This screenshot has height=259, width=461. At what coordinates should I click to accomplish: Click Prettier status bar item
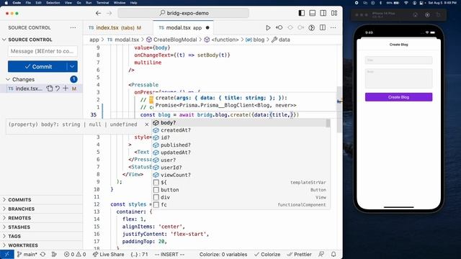coord(300,254)
